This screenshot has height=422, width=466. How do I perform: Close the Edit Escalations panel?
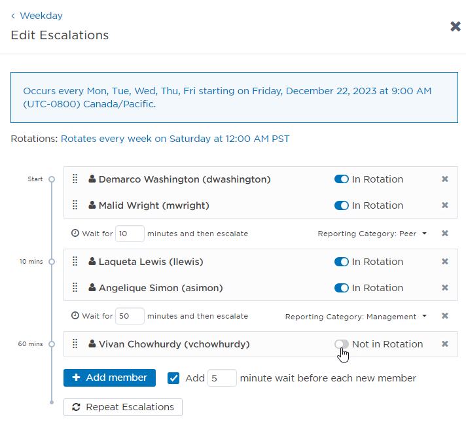[456, 26]
